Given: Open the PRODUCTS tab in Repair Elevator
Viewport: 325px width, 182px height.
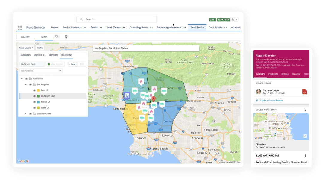Looking at the screenshot, I should click(273, 74).
